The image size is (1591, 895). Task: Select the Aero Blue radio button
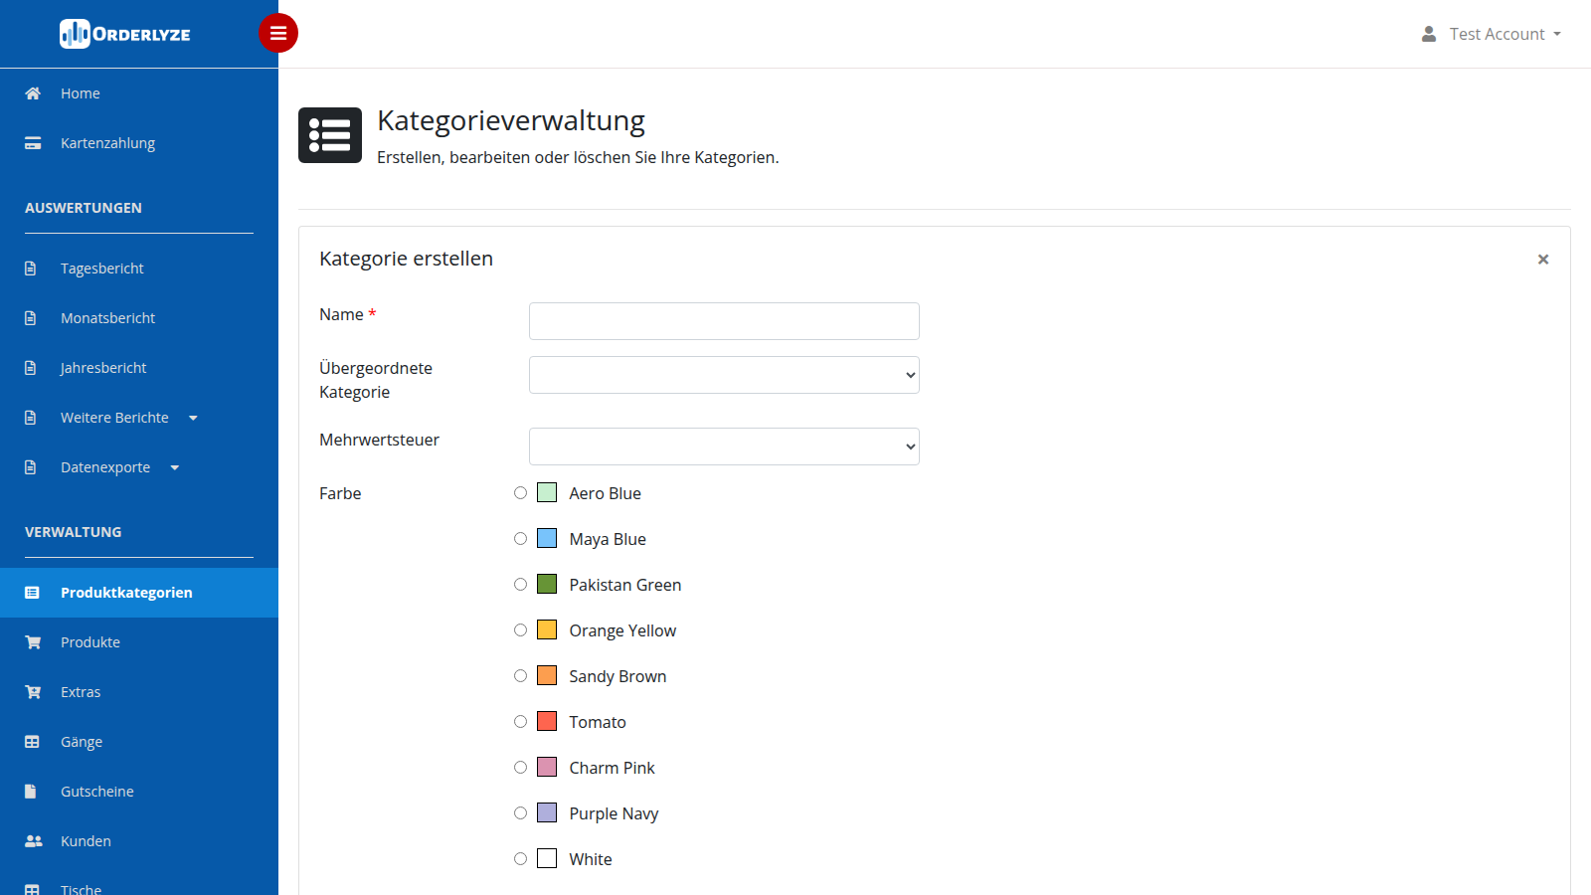tap(520, 493)
